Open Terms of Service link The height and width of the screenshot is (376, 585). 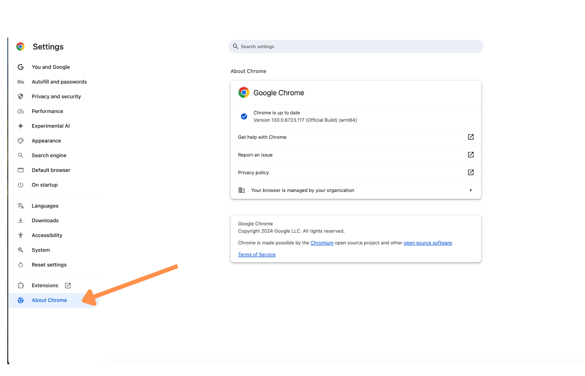(257, 254)
